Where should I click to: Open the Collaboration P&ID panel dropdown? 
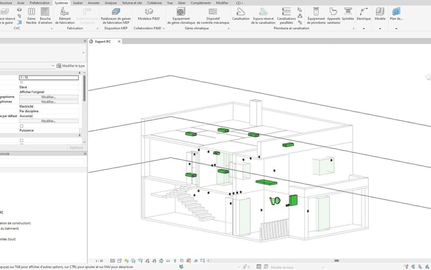(164, 28)
